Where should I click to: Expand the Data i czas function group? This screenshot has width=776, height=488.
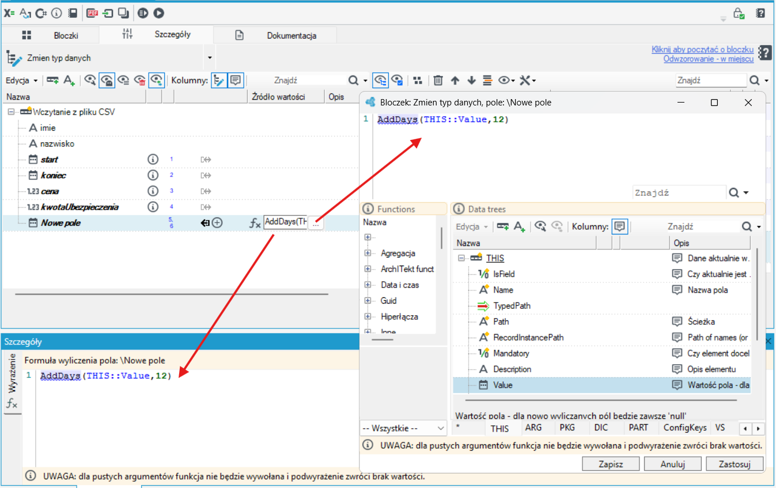(x=368, y=285)
